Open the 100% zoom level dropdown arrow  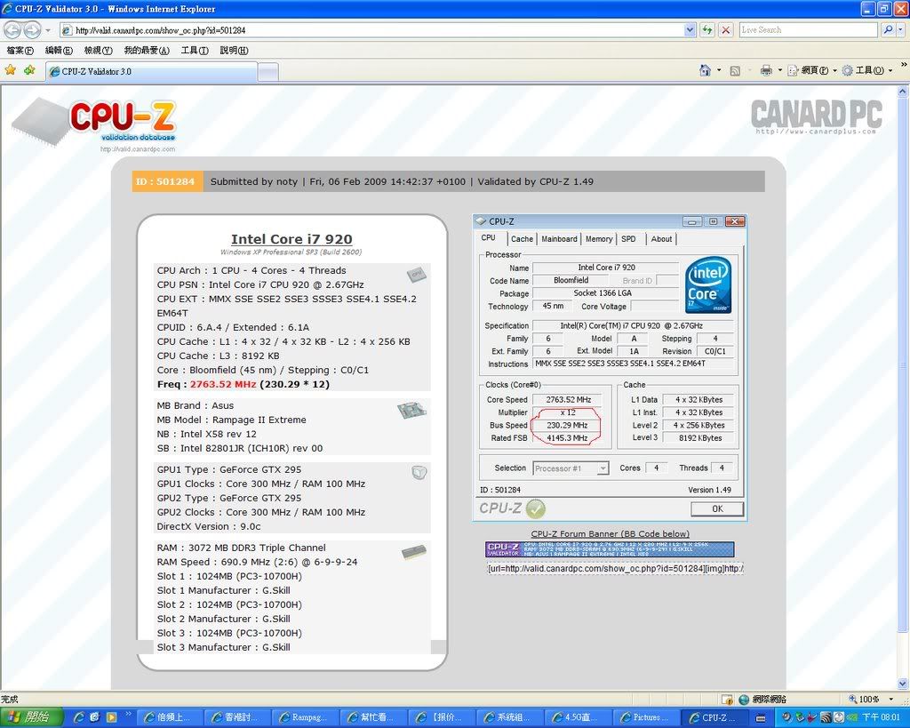tap(890, 699)
